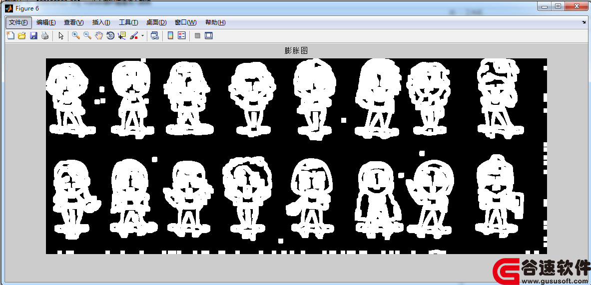Open the brush color dropdown arrow
The image size is (591, 285).
click(142, 36)
